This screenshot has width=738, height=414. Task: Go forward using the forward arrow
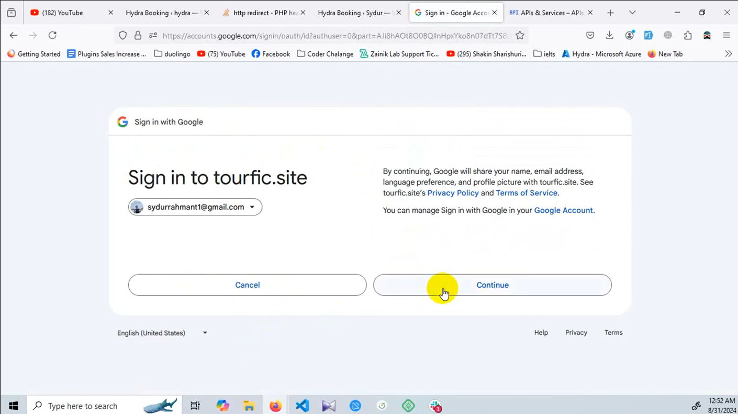33,35
